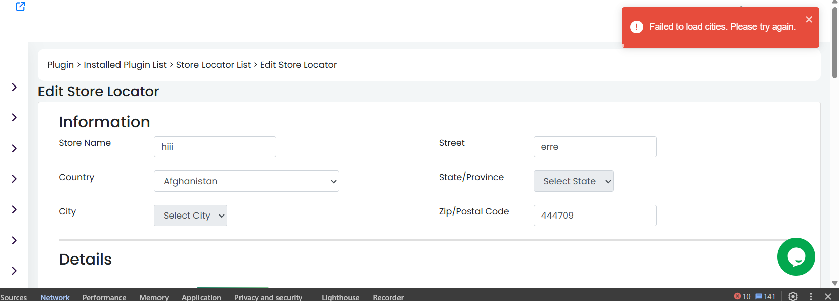Switch to the Memory tab in DevTools
This screenshot has height=301, width=839.
click(154, 297)
